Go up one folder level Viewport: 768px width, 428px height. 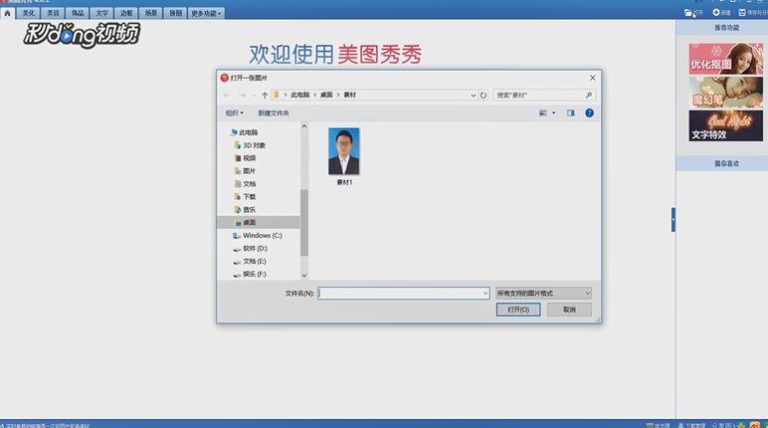[265, 96]
